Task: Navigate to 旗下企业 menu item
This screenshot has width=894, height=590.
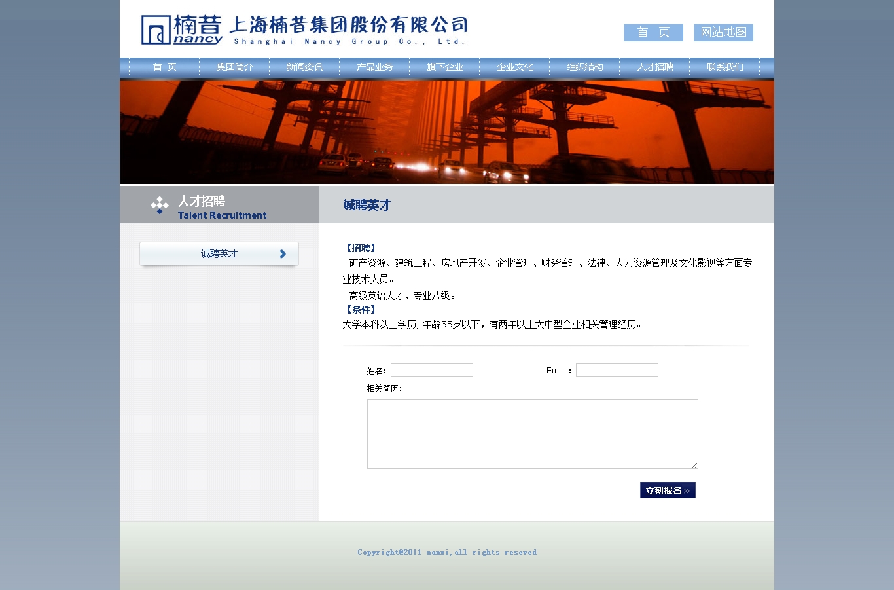Action: pyautogui.click(x=444, y=67)
